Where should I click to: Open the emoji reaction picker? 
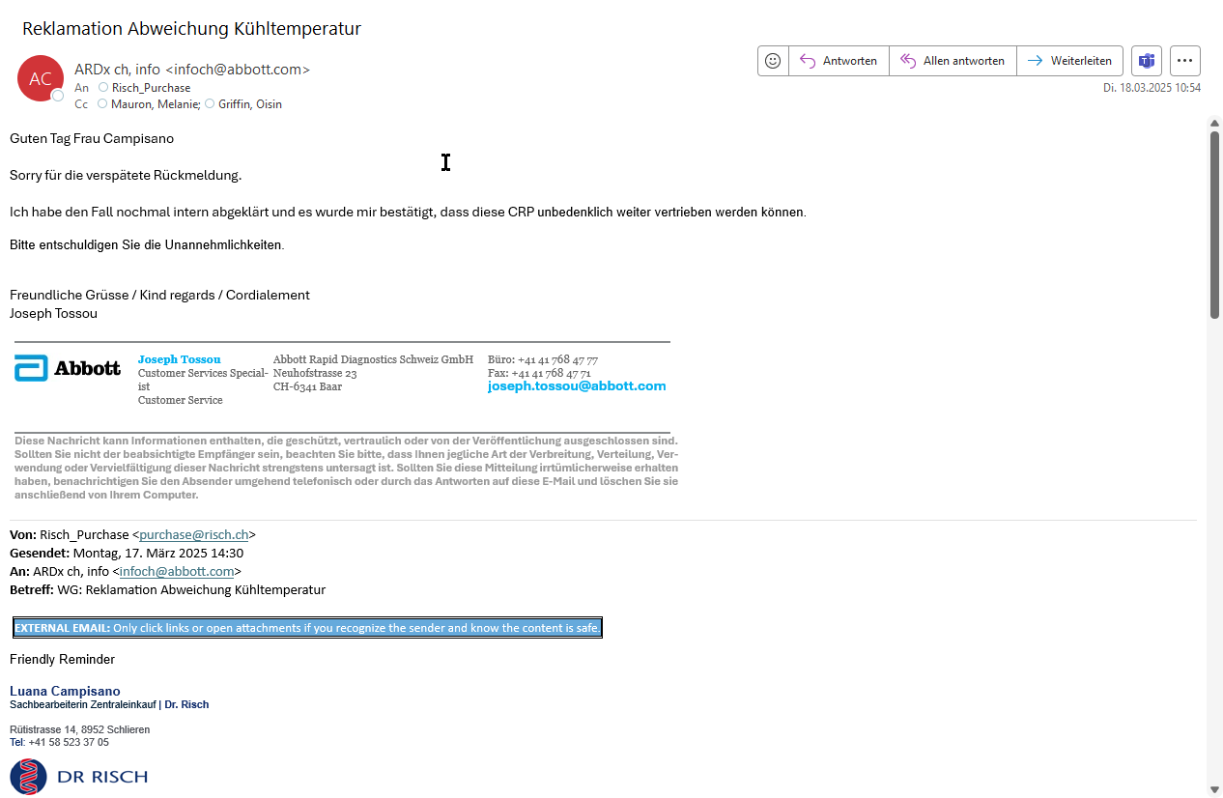pyautogui.click(x=773, y=60)
